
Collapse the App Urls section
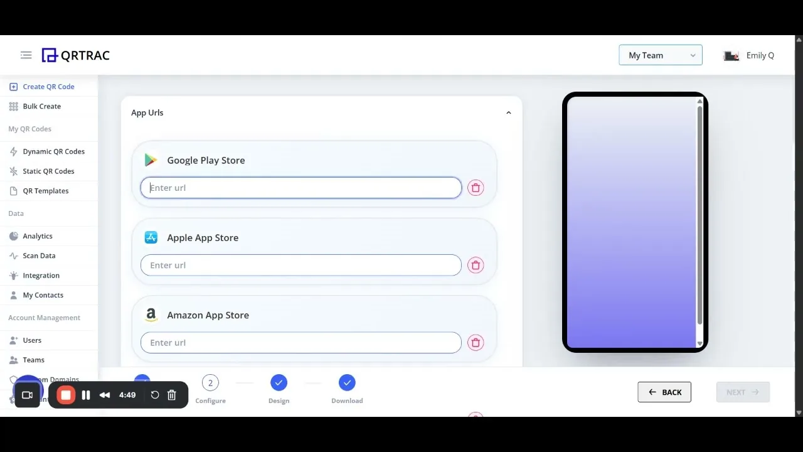click(x=509, y=113)
